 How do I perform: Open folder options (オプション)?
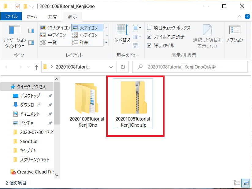tap(235, 33)
